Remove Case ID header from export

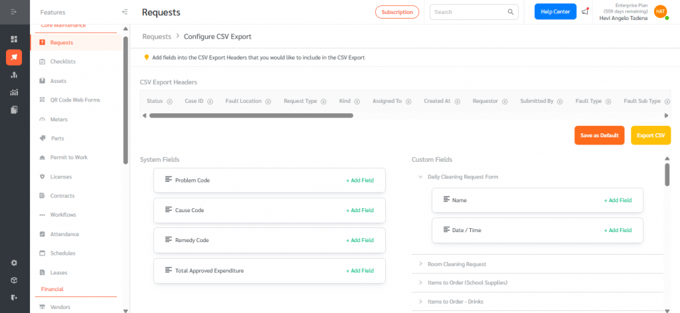pos(211,101)
